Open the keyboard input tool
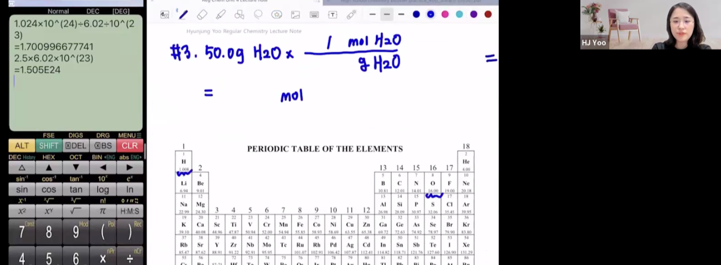The height and width of the screenshot is (265, 721). (x=314, y=14)
